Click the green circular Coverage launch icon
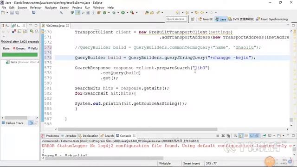Screen dimensions: 297x167 click(x=104, y=13)
